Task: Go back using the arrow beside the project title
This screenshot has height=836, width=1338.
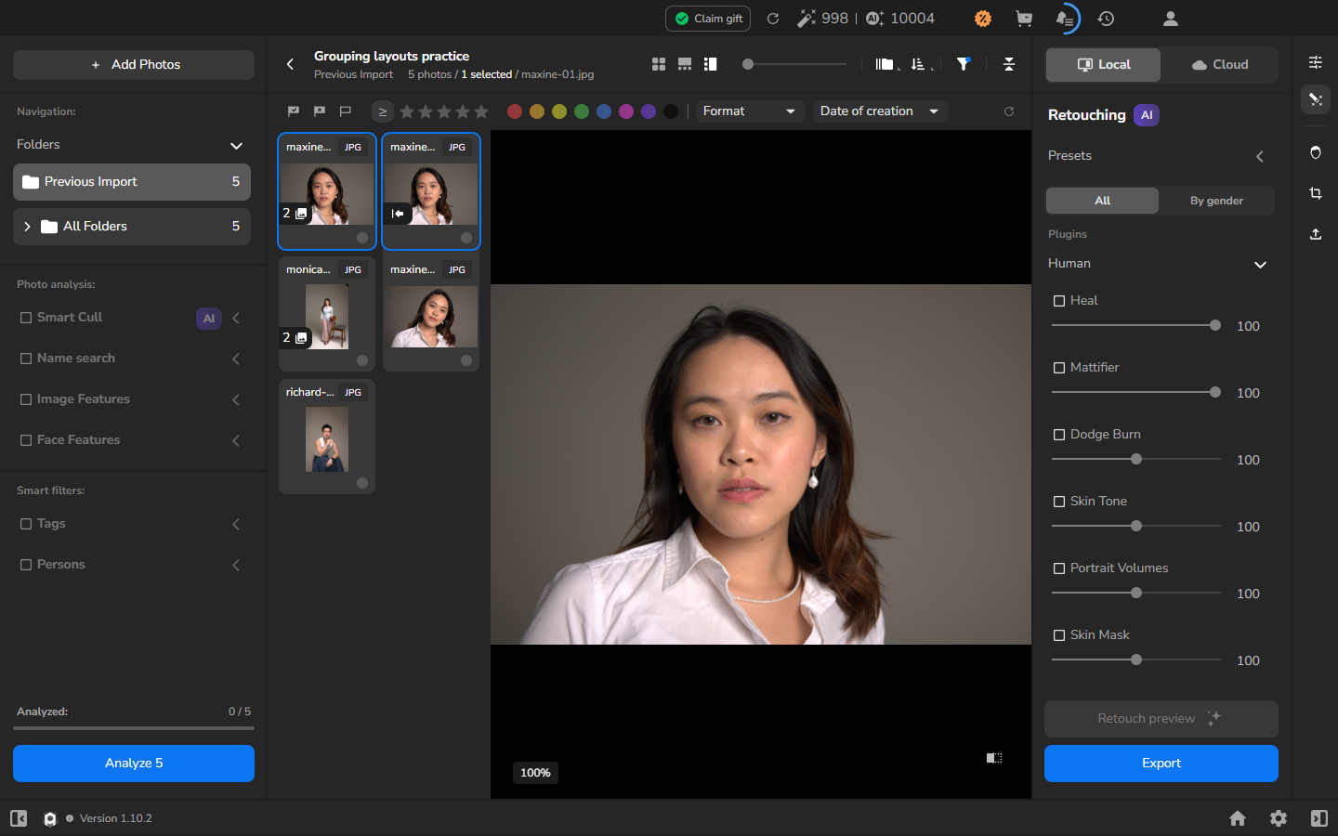Action: 290,64
